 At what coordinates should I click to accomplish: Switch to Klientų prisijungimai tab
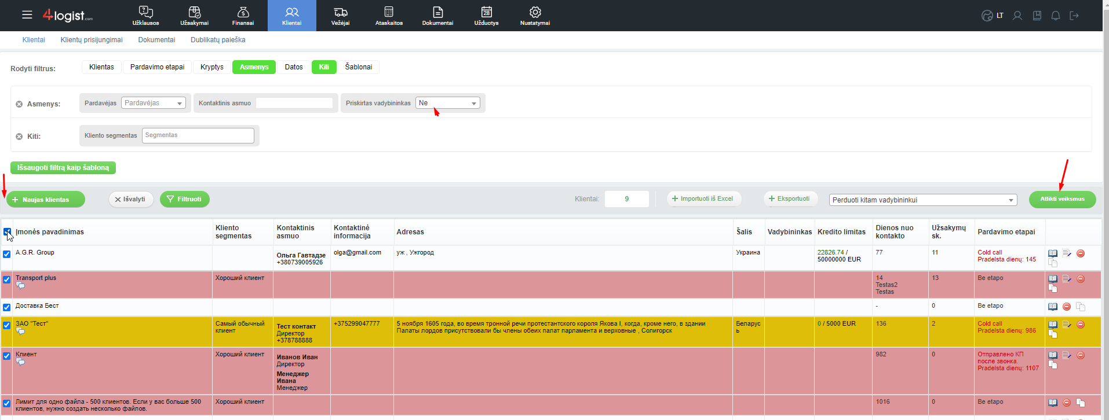[x=92, y=40]
